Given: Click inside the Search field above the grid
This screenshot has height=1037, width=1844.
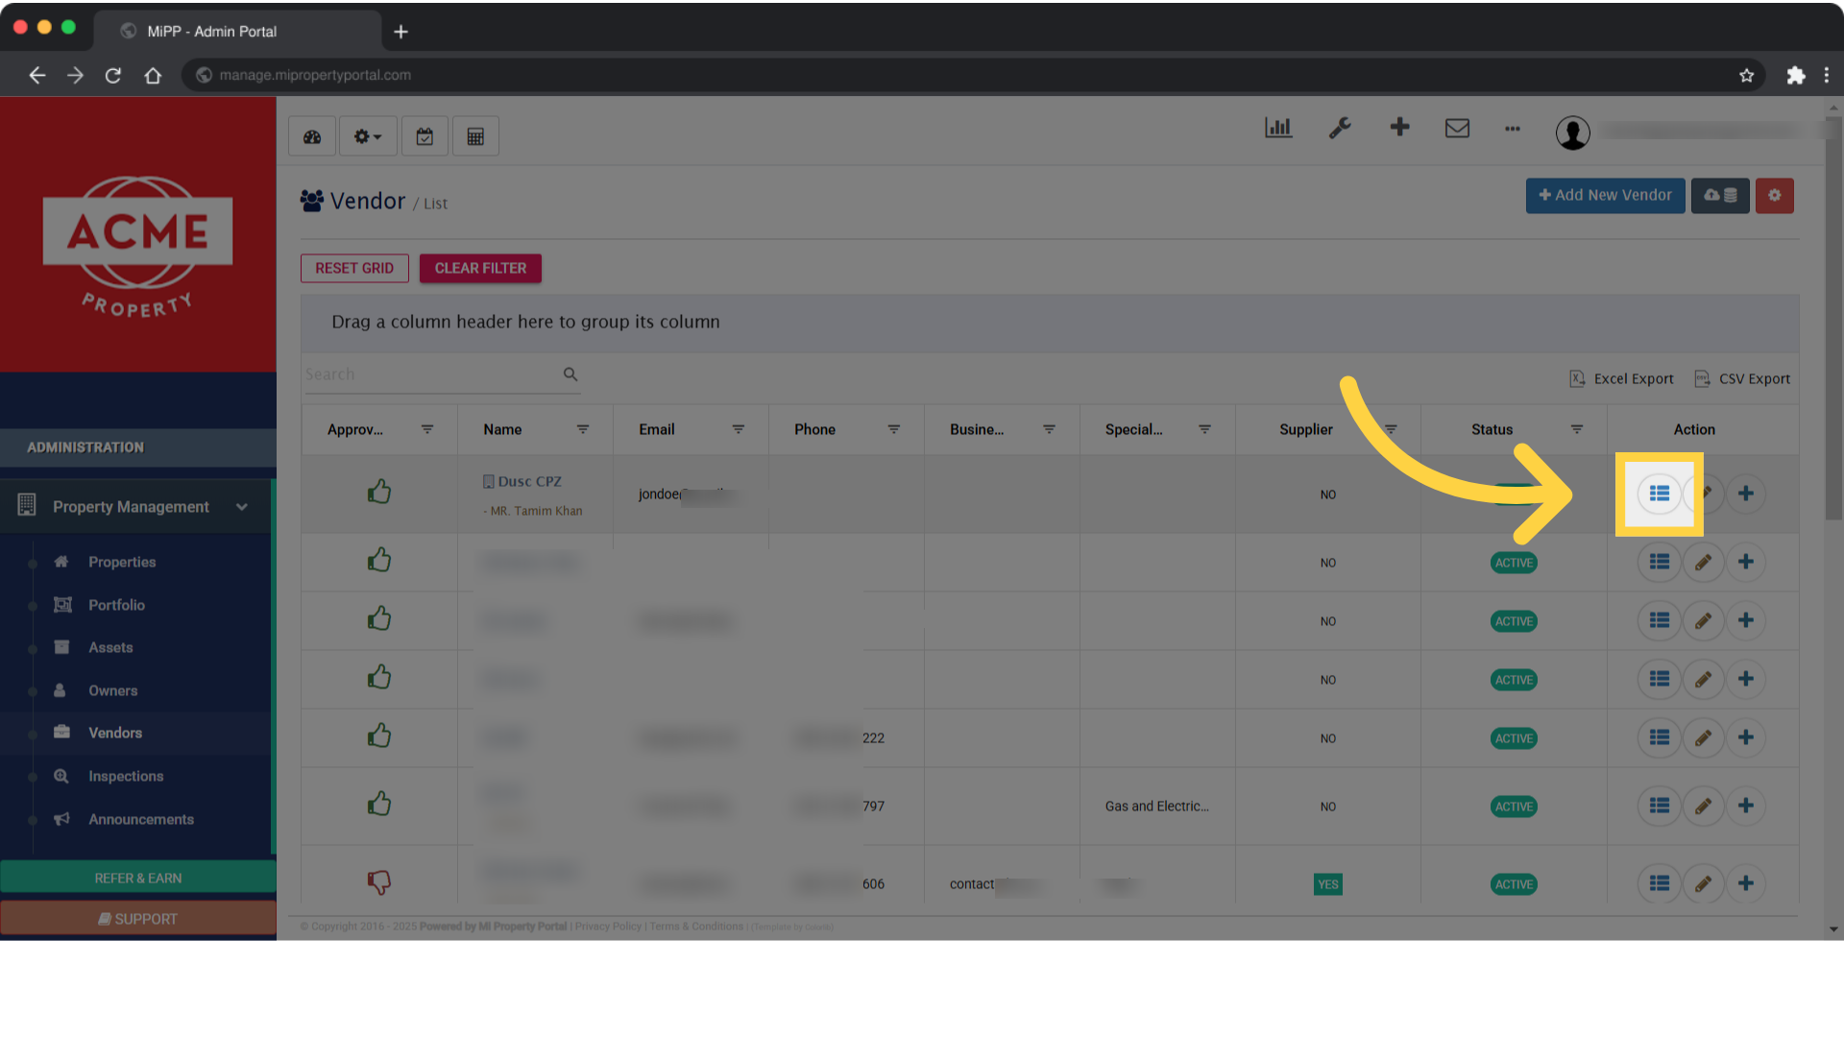Looking at the screenshot, I should pos(432,374).
